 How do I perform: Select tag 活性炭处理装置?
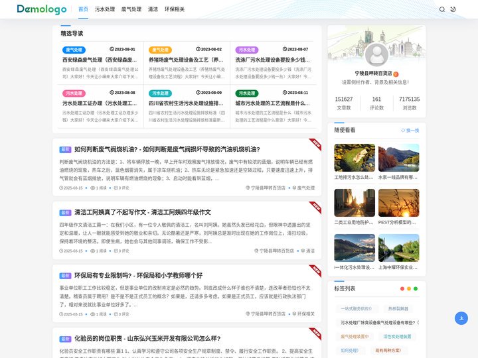[397, 336]
